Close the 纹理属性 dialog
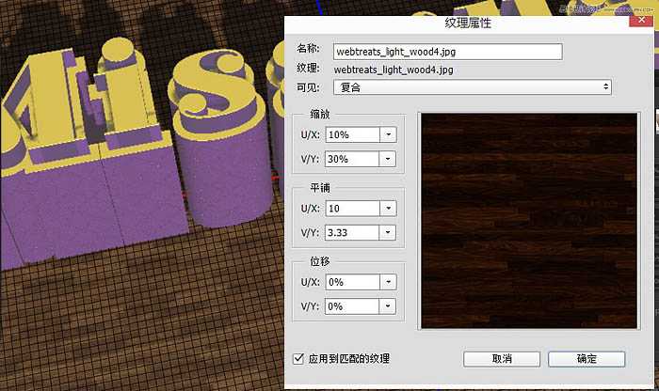This screenshot has height=391, width=659. click(x=641, y=20)
